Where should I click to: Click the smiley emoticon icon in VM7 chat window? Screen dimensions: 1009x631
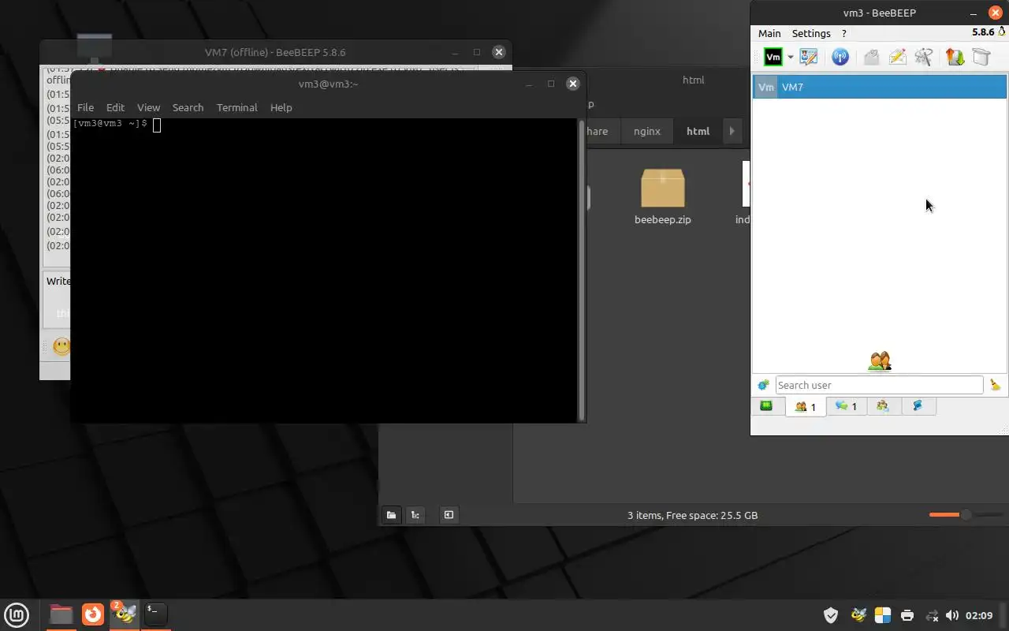coord(61,345)
